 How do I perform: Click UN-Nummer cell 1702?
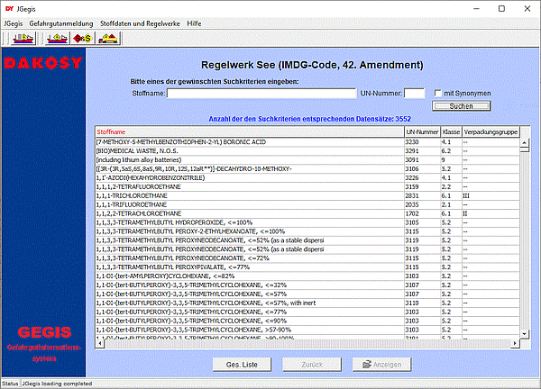(x=422, y=213)
